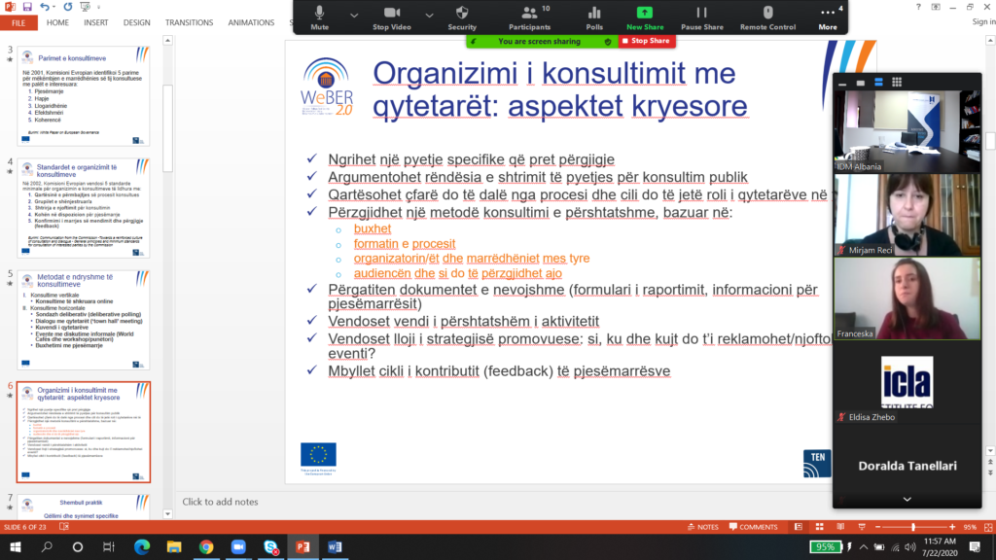996x560 pixels.
Task: Stop Video in the Zoom toolbar
Action: coord(391,17)
